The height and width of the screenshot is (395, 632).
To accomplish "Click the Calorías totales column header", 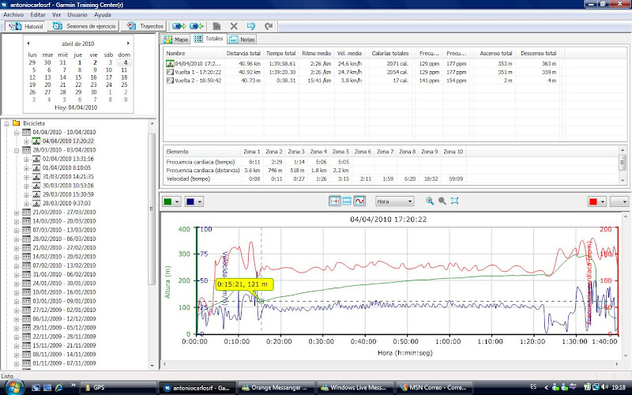I will click(x=389, y=53).
